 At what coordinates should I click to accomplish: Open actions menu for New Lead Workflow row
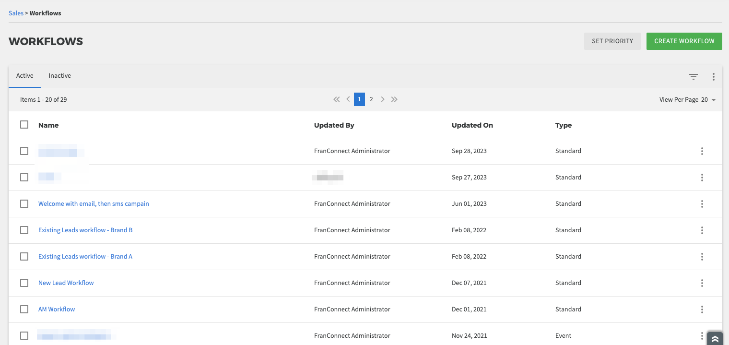tap(702, 283)
